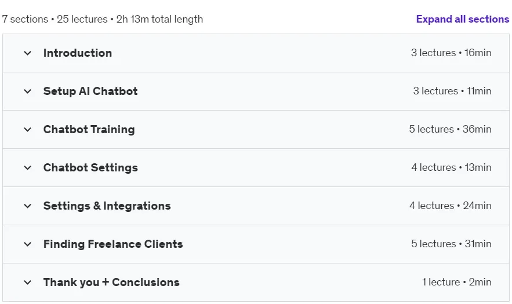
Task: Click Expand all sections link
Action: click(x=462, y=19)
